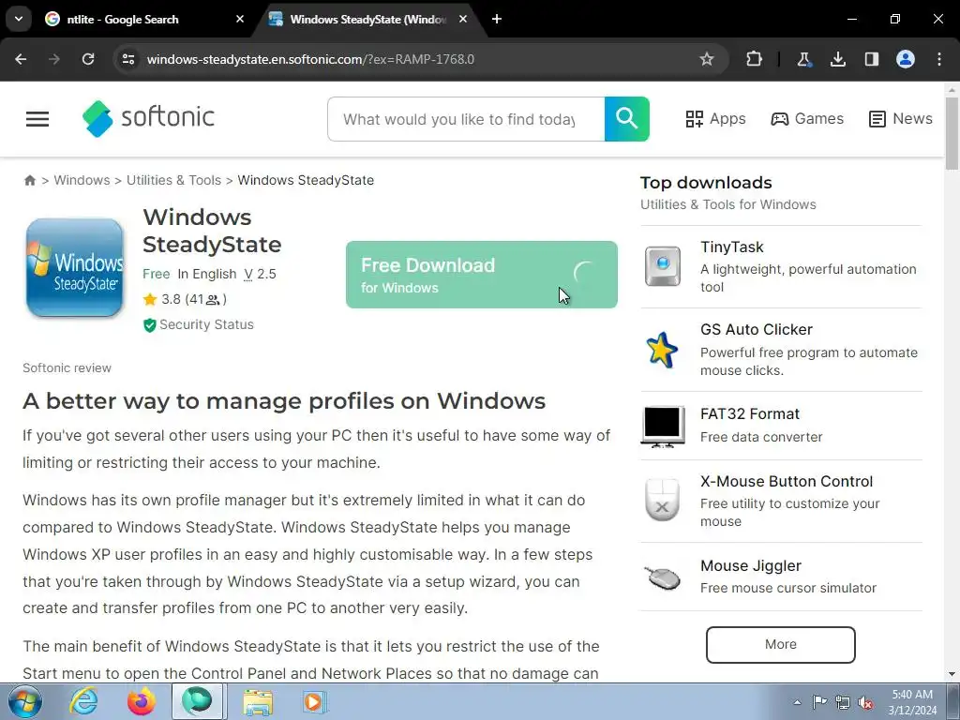Screen dimensions: 960x720
Task: Click the forward navigation arrow
Action: (x=54, y=59)
